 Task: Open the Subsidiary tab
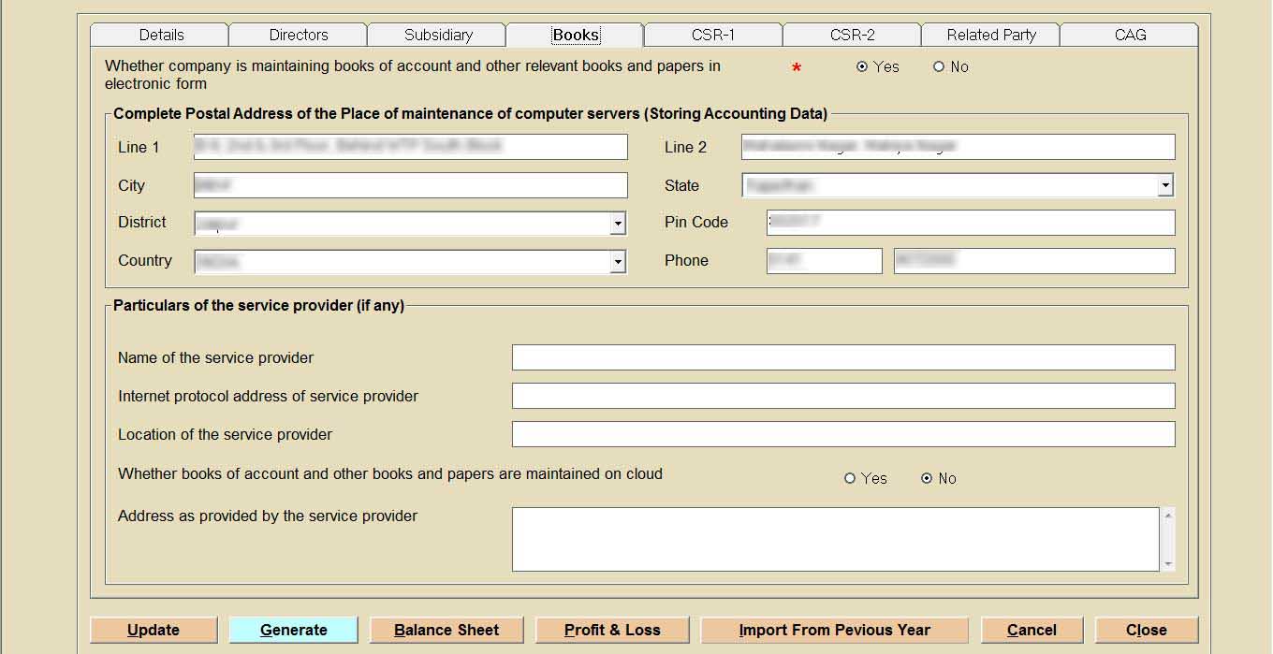pos(437,35)
